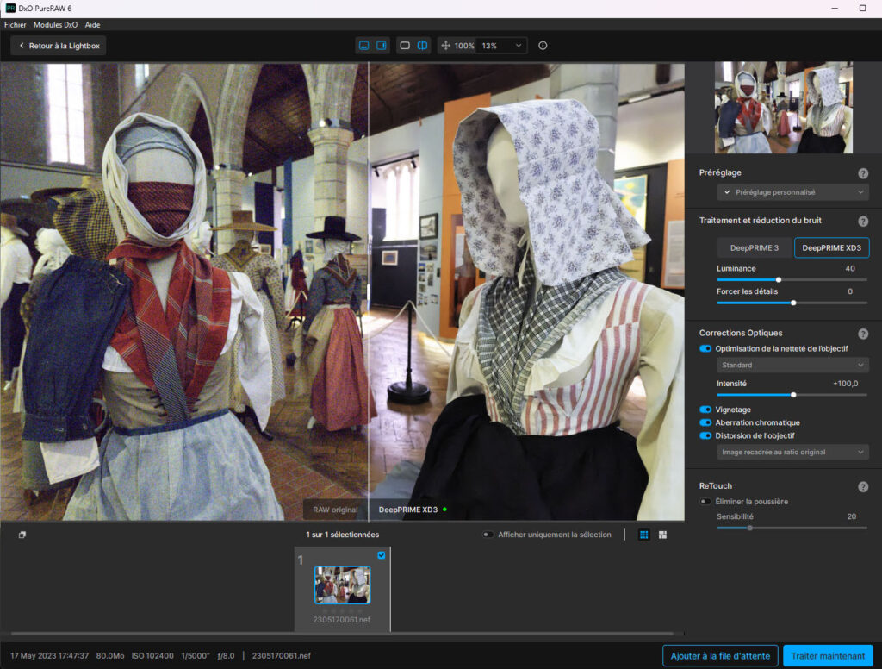Toggle Afficher uniquement la sélection

click(488, 535)
